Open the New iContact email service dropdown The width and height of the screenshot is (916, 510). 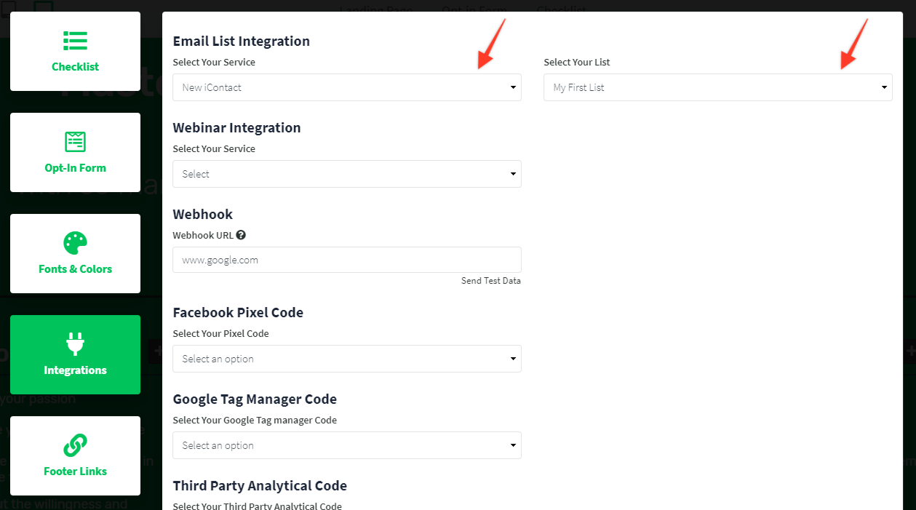(x=347, y=87)
